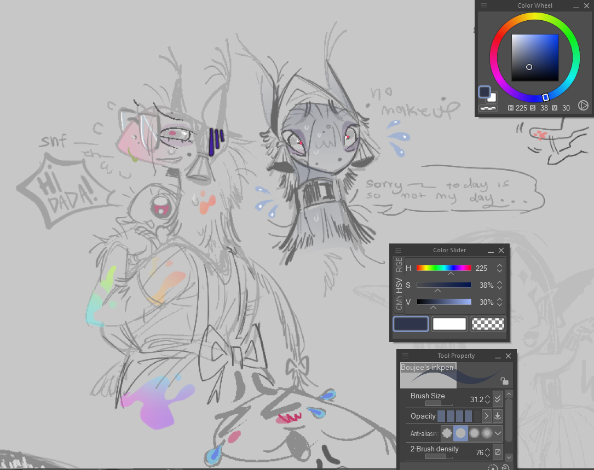Expand the Opacity slider arrow
This screenshot has width=594, height=470.
click(x=486, y=416)
